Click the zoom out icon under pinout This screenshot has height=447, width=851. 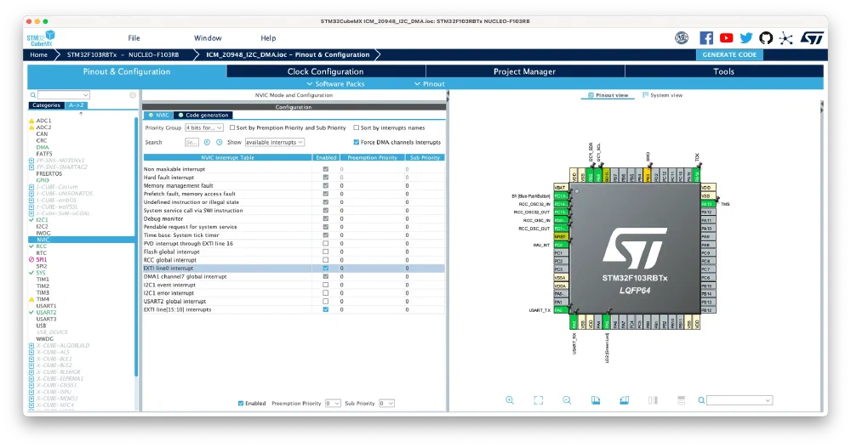pos(568,400)
